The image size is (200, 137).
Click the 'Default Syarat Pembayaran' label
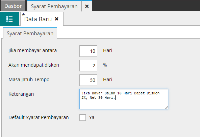[x=39, y=117]
